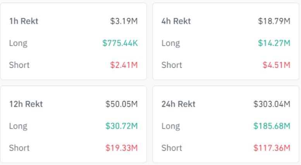This screenshot has width=301, height=165.
Task: Click the 24h Long $185.68M figure
Action: pos(272,126)
